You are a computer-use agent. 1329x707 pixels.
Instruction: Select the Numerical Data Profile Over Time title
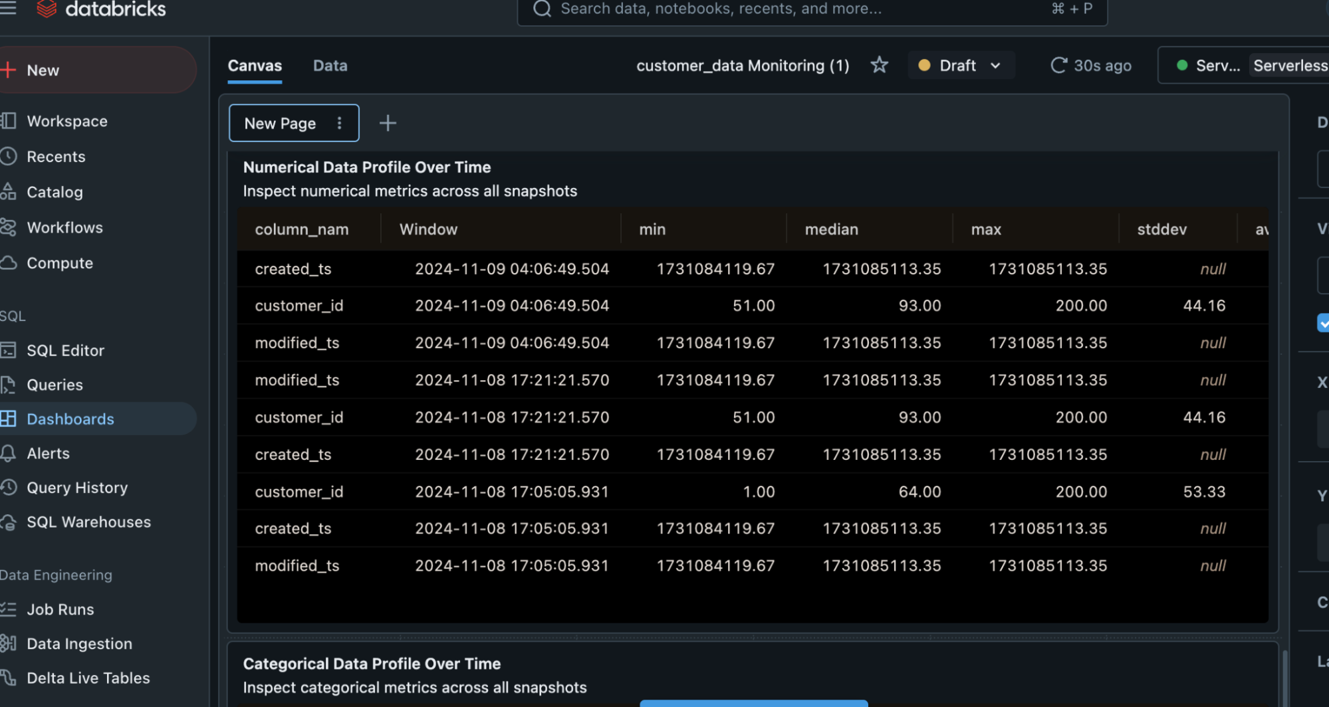coord(367,167)
